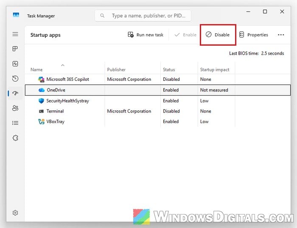Click the OneDrive cloud icon
Viewport: 297px width, 228px height.
click(x=42, y=90)
